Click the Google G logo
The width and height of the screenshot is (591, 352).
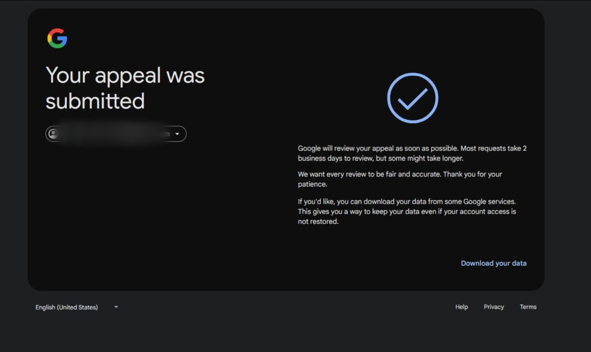tap(57, 38)
